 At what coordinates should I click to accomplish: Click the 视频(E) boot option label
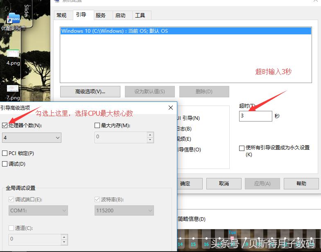click(184, 139)
